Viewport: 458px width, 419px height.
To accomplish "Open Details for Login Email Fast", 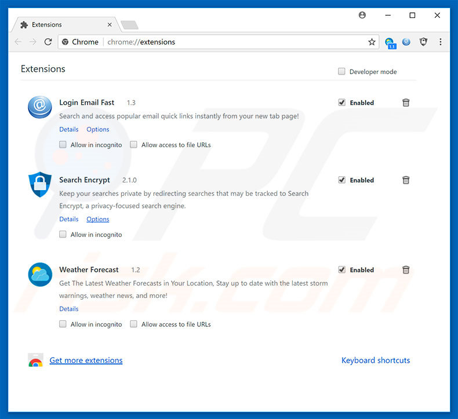I will pyautogui.click(x=69, y=129).
